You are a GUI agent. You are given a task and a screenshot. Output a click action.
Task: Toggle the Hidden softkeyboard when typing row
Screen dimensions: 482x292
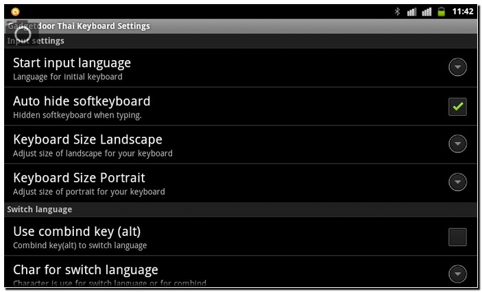tap(241, 106)
